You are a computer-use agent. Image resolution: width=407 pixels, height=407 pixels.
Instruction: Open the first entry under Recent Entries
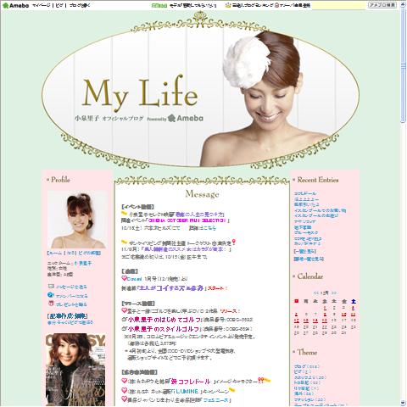[x=305, y=193]
